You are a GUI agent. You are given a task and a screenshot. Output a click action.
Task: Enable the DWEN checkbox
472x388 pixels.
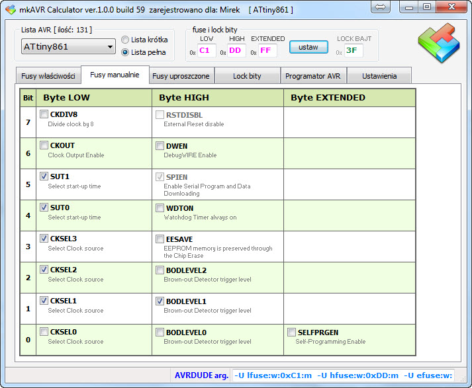pyautogui.click(x=160, y=146)
